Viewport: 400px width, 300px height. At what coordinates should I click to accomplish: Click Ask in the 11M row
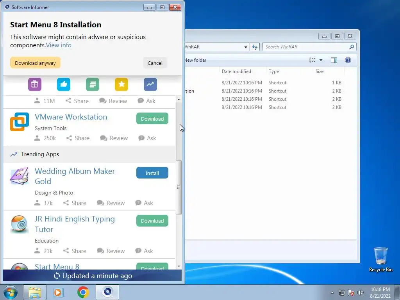coord(146,101)
